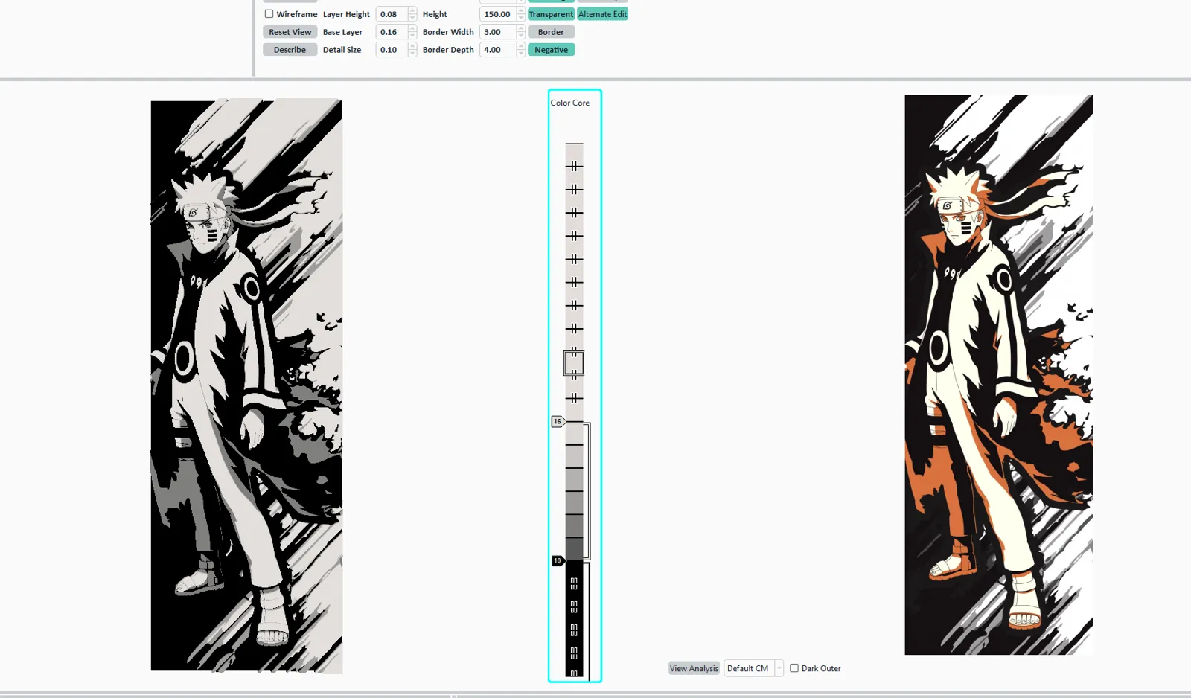This screenshot has width=1191, height=698.
Task: Click the Describe button
Action: 290,50
